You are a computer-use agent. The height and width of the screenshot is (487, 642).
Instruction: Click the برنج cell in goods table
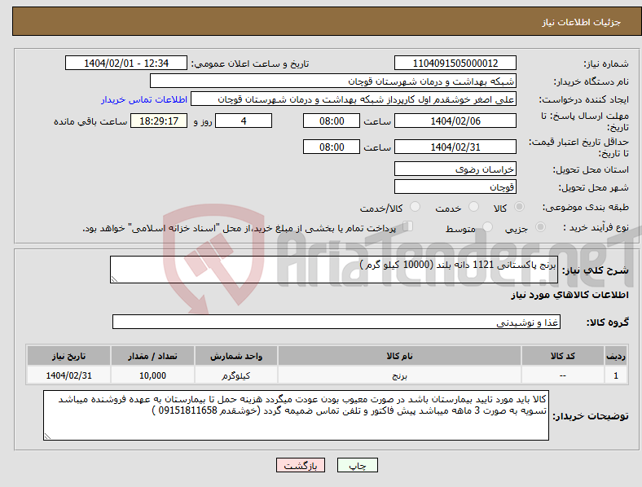pyautogui.click(x=399, y=375)
